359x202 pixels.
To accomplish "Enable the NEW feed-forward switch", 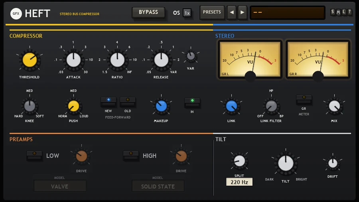I will pyautogui.click(x=108, y=102).
